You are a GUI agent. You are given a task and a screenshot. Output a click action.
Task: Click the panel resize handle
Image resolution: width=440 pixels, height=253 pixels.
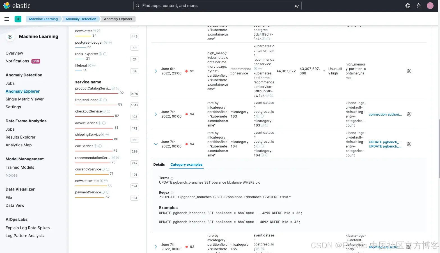[x=146, y=135]
